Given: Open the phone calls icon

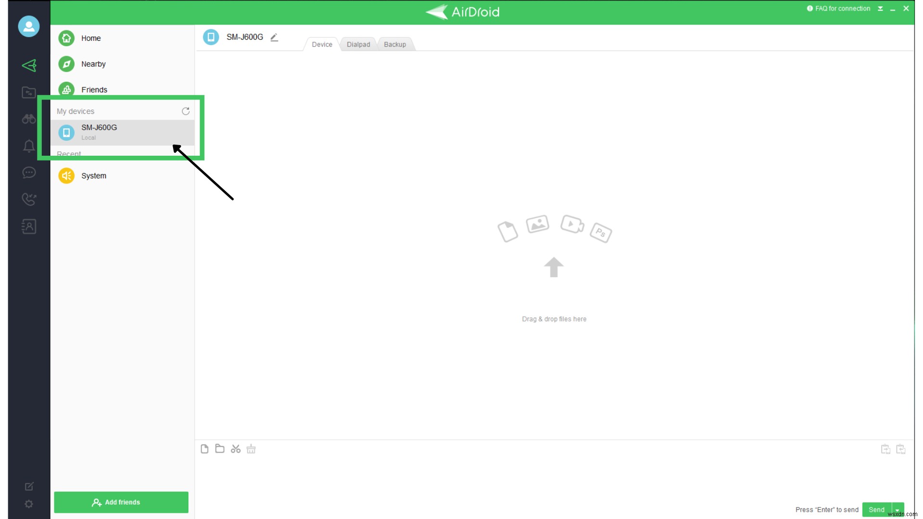Looking at the screenshot, I should click(28, 199).
